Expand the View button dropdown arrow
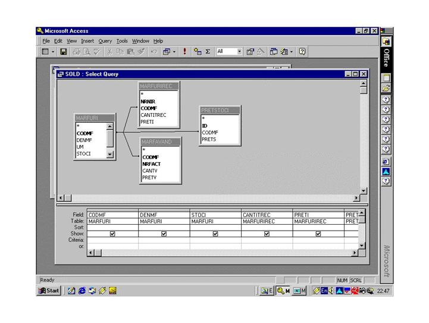 tap(53, 52)
